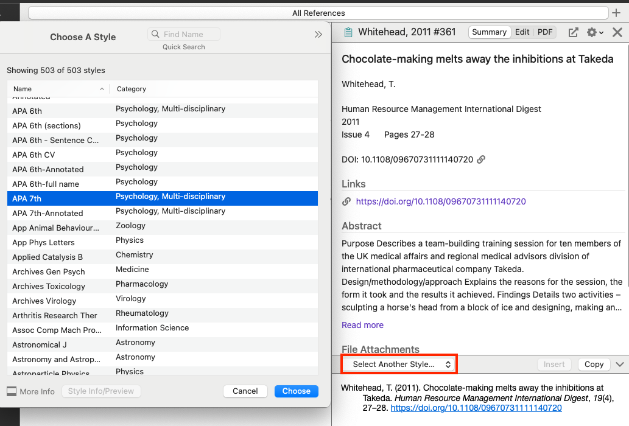Click the Zoology category cell
The height and width of the screenshot is (426, 629).
[x=130, y=226]
